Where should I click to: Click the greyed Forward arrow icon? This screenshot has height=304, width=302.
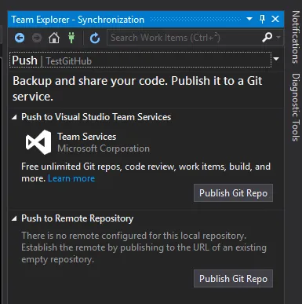(x=37, y=38)
